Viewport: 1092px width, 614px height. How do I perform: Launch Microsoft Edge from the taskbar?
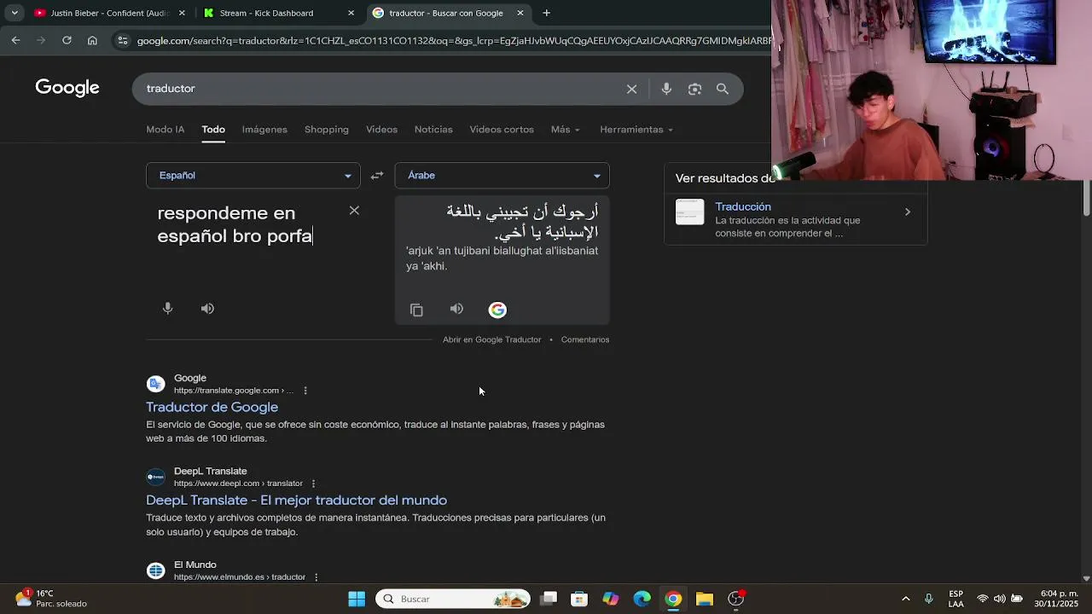642,599
